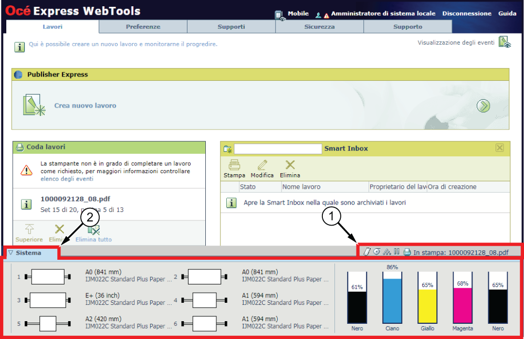Click Elimina tutto in job queue
Image resolution: width=524 pixels, height=339 pixels.
[93, 233]
